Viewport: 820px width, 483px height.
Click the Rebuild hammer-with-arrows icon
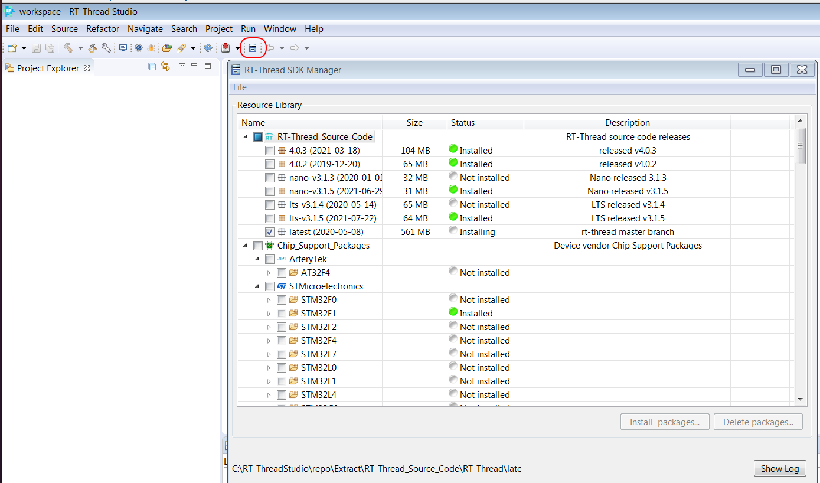tap(93, 48)
